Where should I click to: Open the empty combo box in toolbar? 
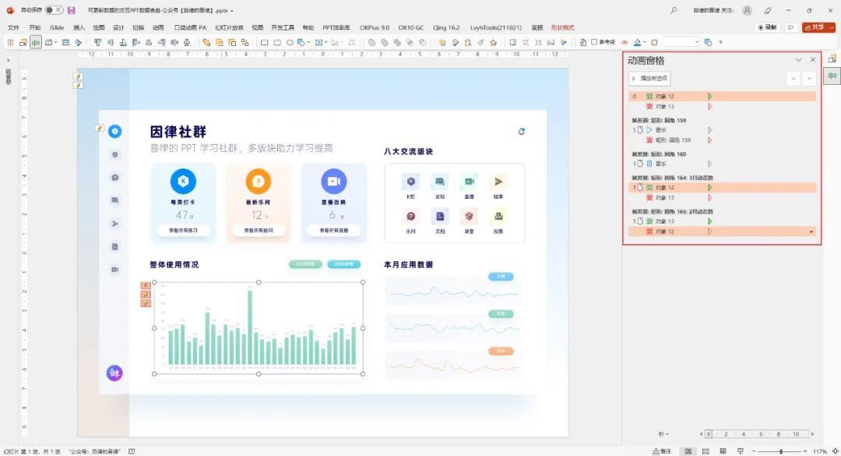tap(681, 42)
